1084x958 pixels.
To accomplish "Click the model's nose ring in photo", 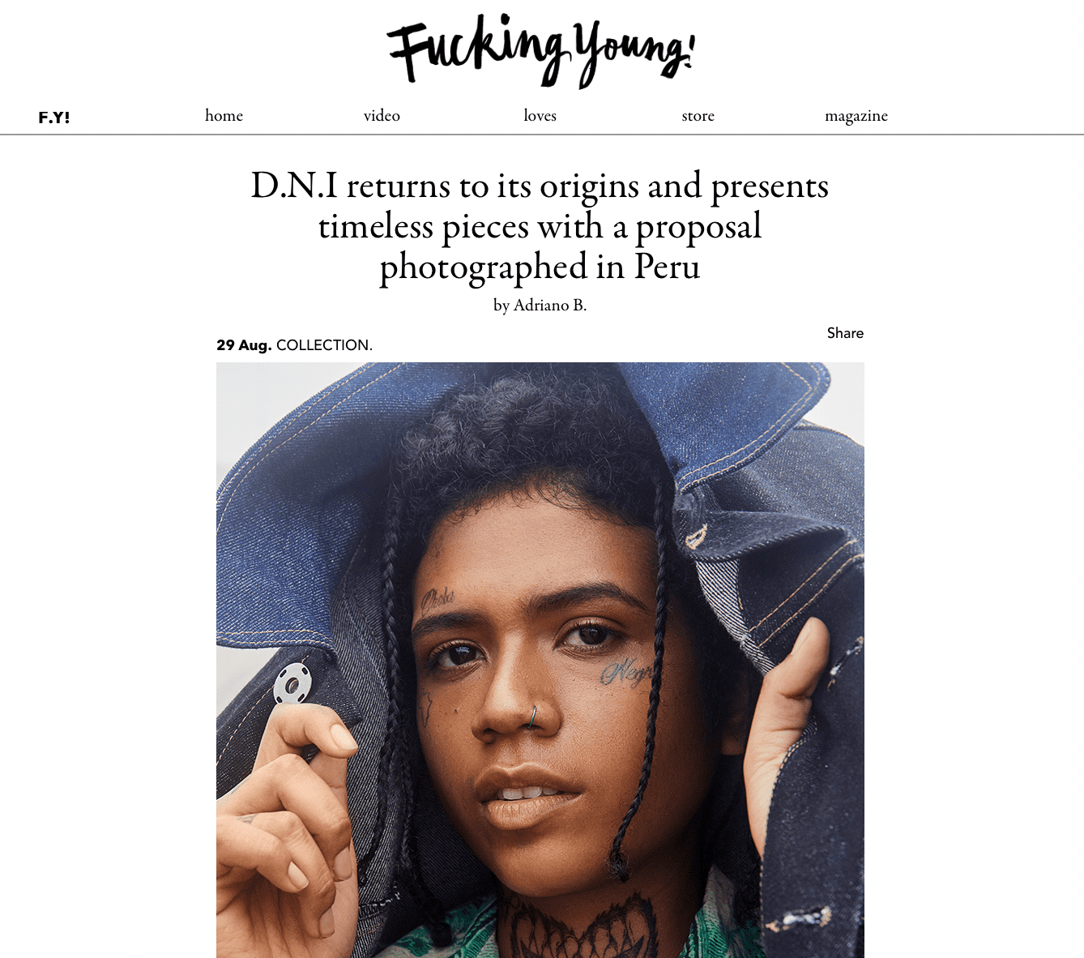I will pos(533,716).
